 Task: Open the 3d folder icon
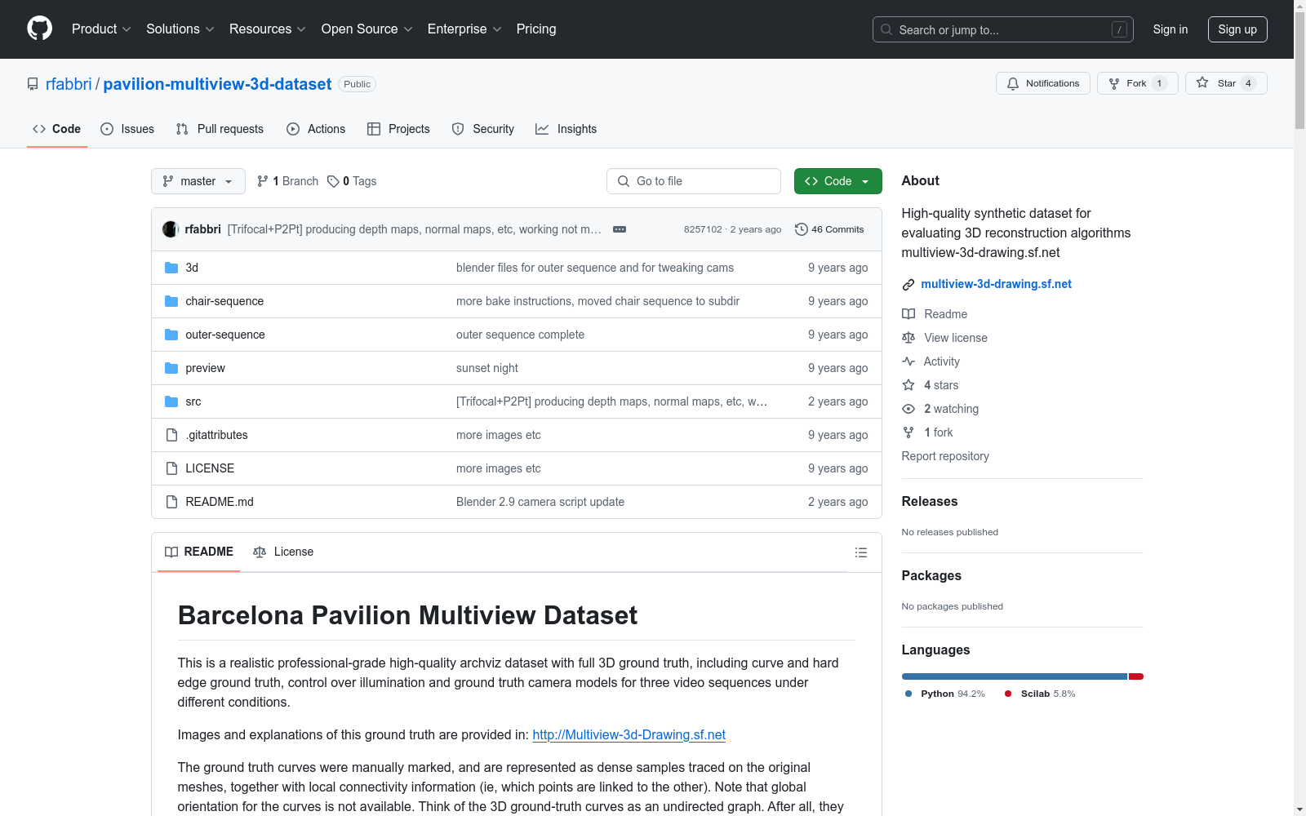pyautogui.click(x=171, y=268)
